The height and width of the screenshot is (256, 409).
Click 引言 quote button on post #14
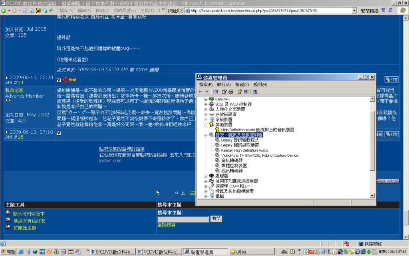[392, 80]
